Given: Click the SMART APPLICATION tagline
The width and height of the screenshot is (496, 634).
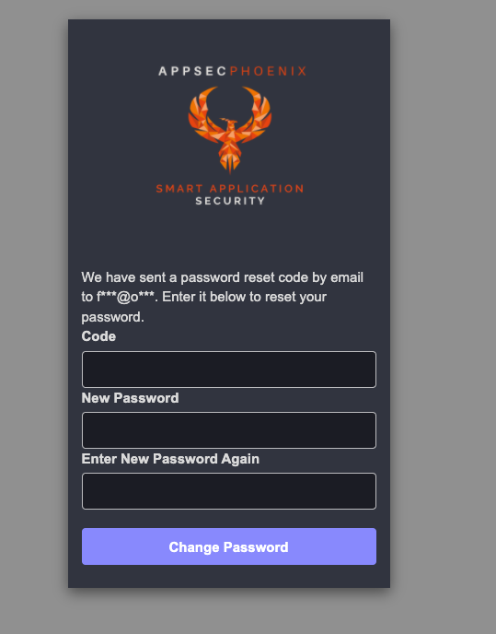Looking at the screenshot, I should 230,188.
